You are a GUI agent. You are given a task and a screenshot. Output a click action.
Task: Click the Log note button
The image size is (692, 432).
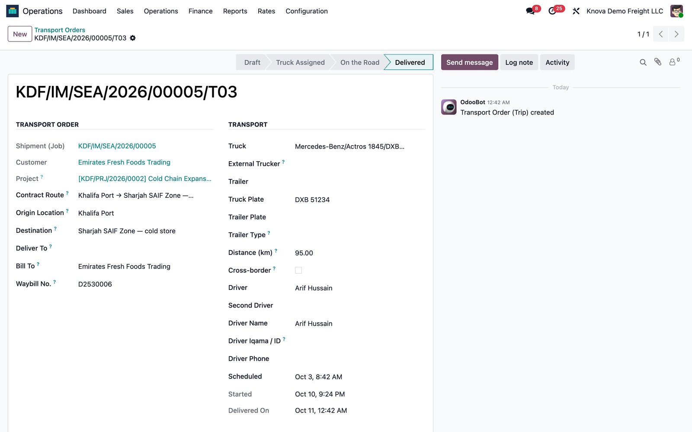[x=519, y=62]
